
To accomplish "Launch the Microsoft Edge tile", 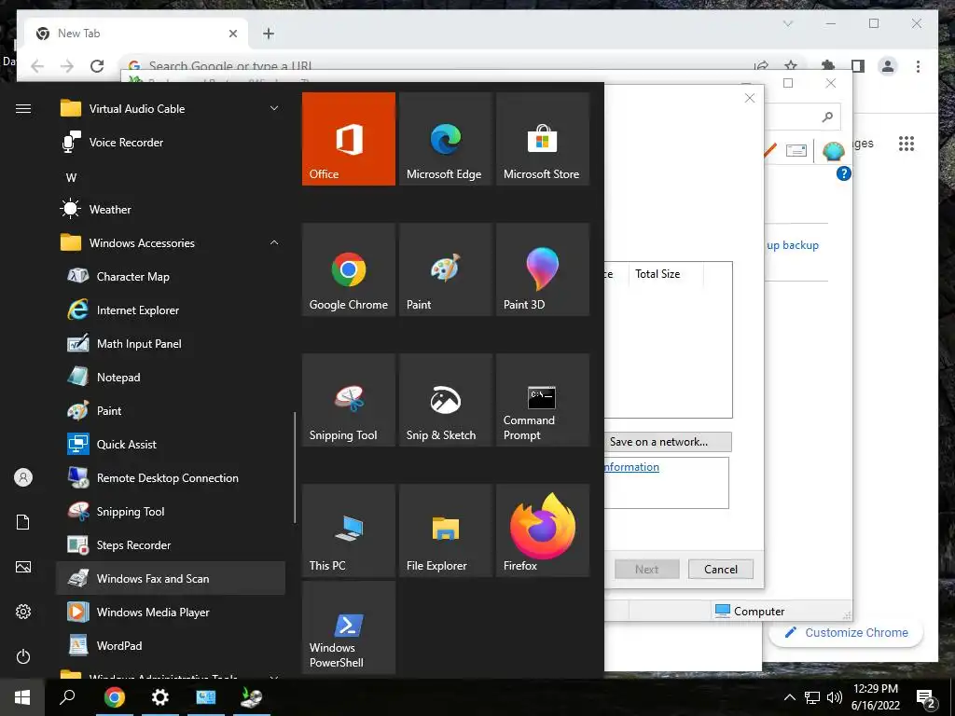I will coord(445,139).
